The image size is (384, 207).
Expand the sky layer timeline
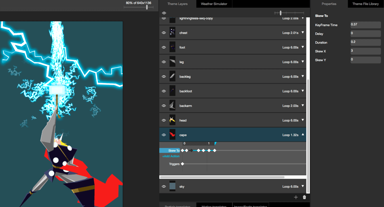[x=303, y=186]
